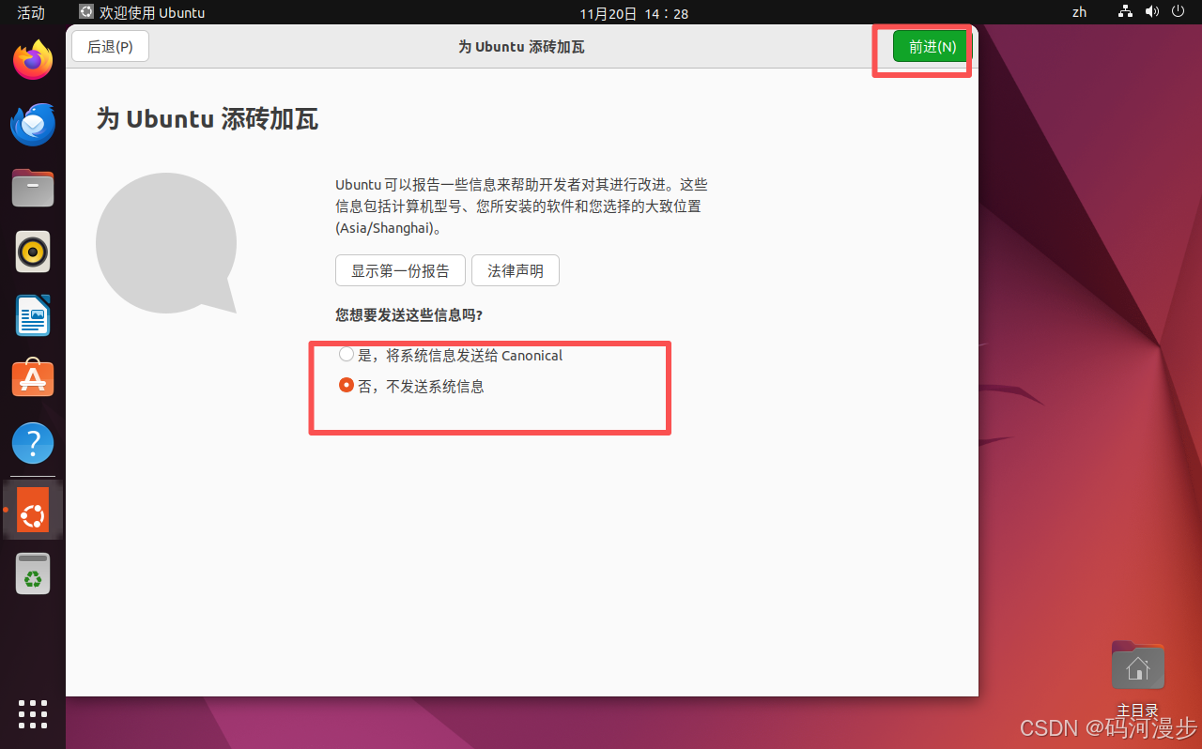The width and height of the screenshot is (1202, 749).
Task: Open the Files manager dock icon
Action: click(x=33, y=188)
